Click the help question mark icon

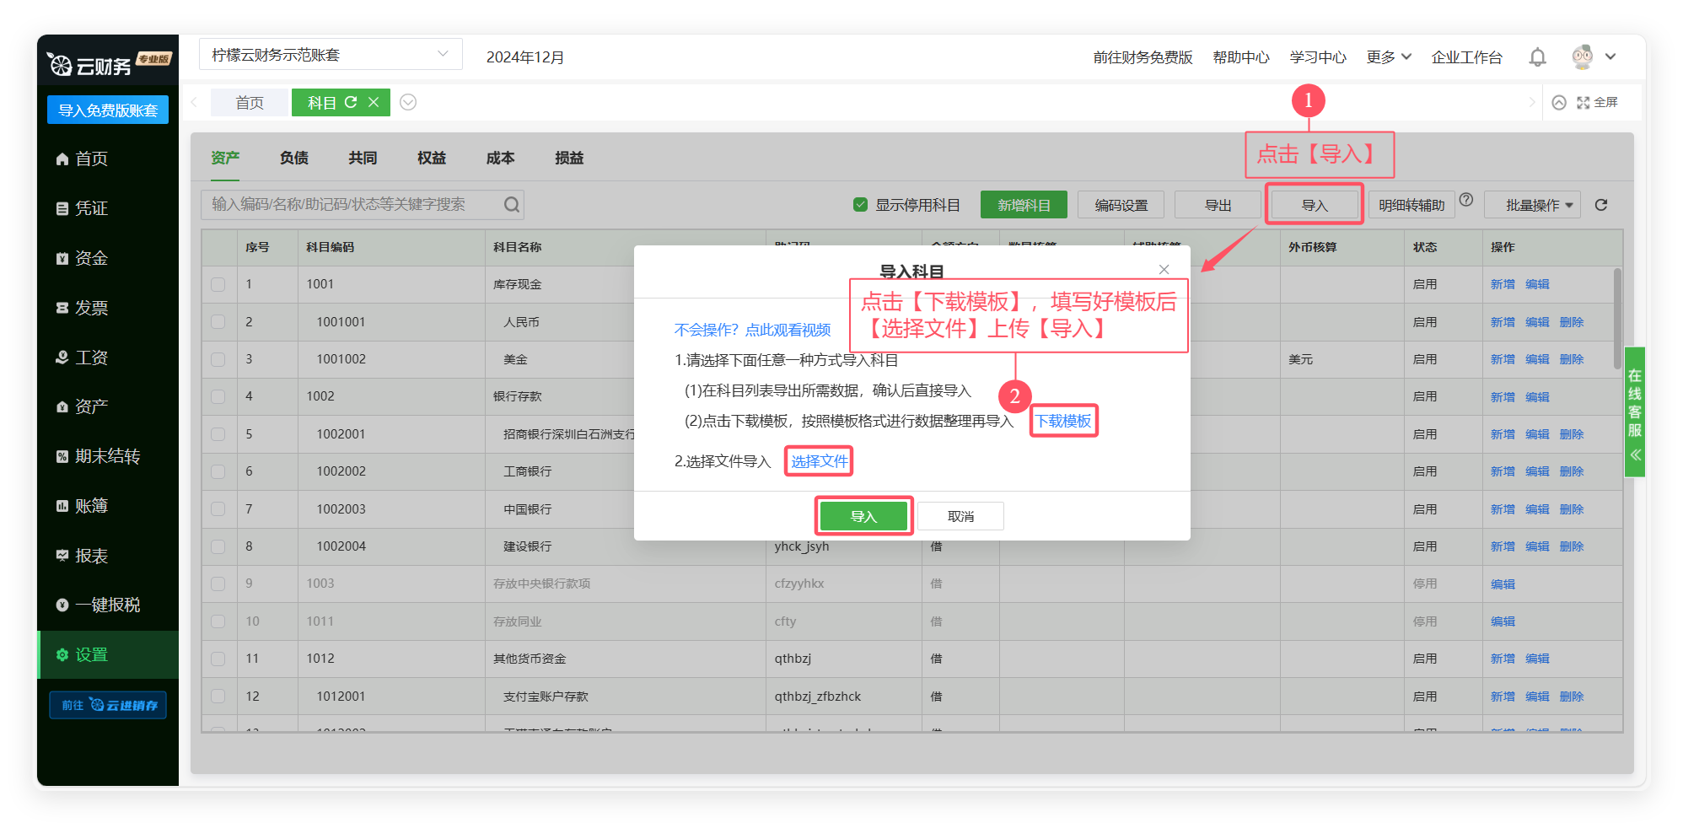(x=1466, y=200)
